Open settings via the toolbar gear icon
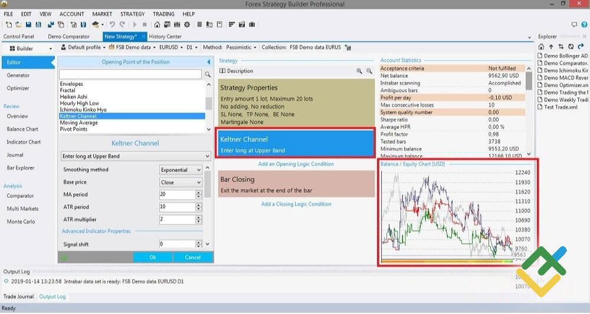This screenshot has width=590, height=314. (x=187, y=25)
